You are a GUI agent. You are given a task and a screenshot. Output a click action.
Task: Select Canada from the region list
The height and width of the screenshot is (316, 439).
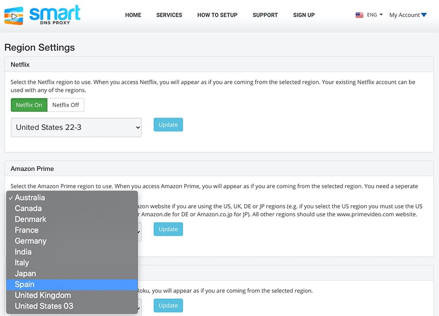[x=72, y=209]
